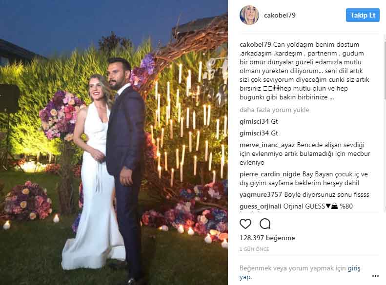Viewport: 386px width, 285px height.
Task: Open the first gimisci34 commenter profile
Action: (254, 121)
